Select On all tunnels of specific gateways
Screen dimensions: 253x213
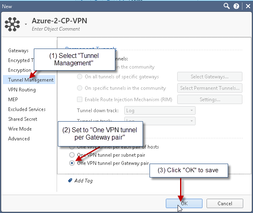[x=79, y=77]
